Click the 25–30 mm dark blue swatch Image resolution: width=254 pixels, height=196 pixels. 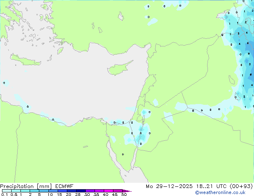(x=81, y=191)
